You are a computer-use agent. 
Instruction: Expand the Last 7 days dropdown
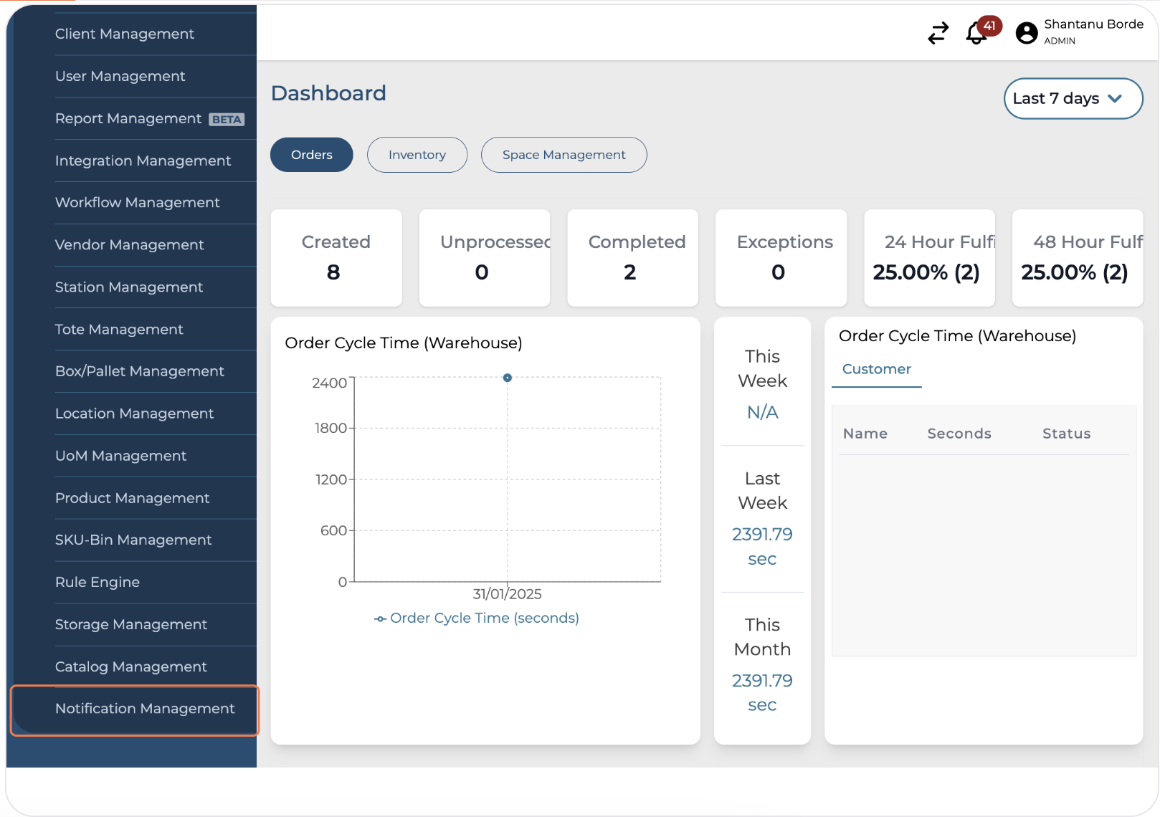(1073, 99)
